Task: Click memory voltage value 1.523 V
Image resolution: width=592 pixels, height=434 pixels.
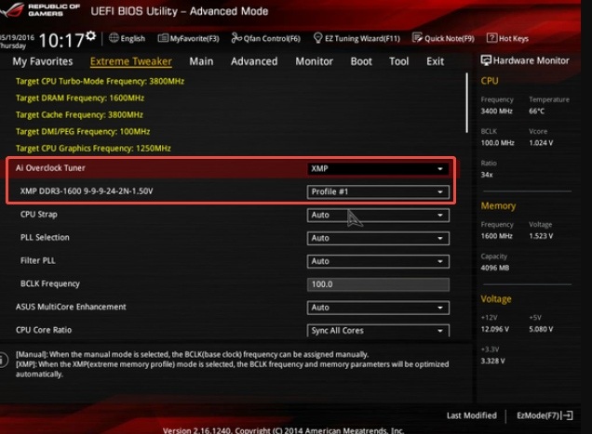Action: pyautogui.click(x=541, y=236)
